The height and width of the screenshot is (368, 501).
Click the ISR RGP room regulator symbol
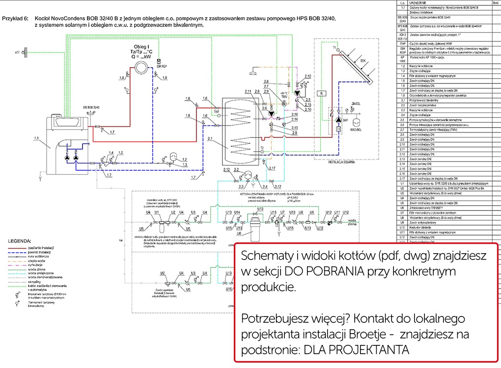point(159,61)
